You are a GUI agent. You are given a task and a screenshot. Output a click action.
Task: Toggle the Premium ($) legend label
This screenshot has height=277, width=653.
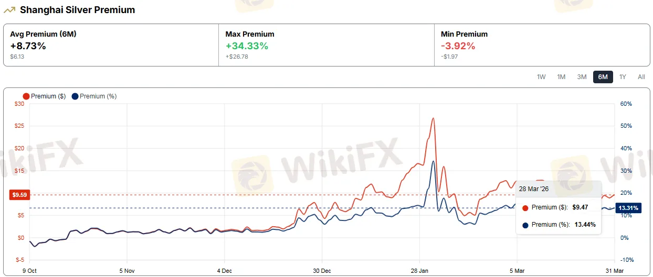(48, 96)
